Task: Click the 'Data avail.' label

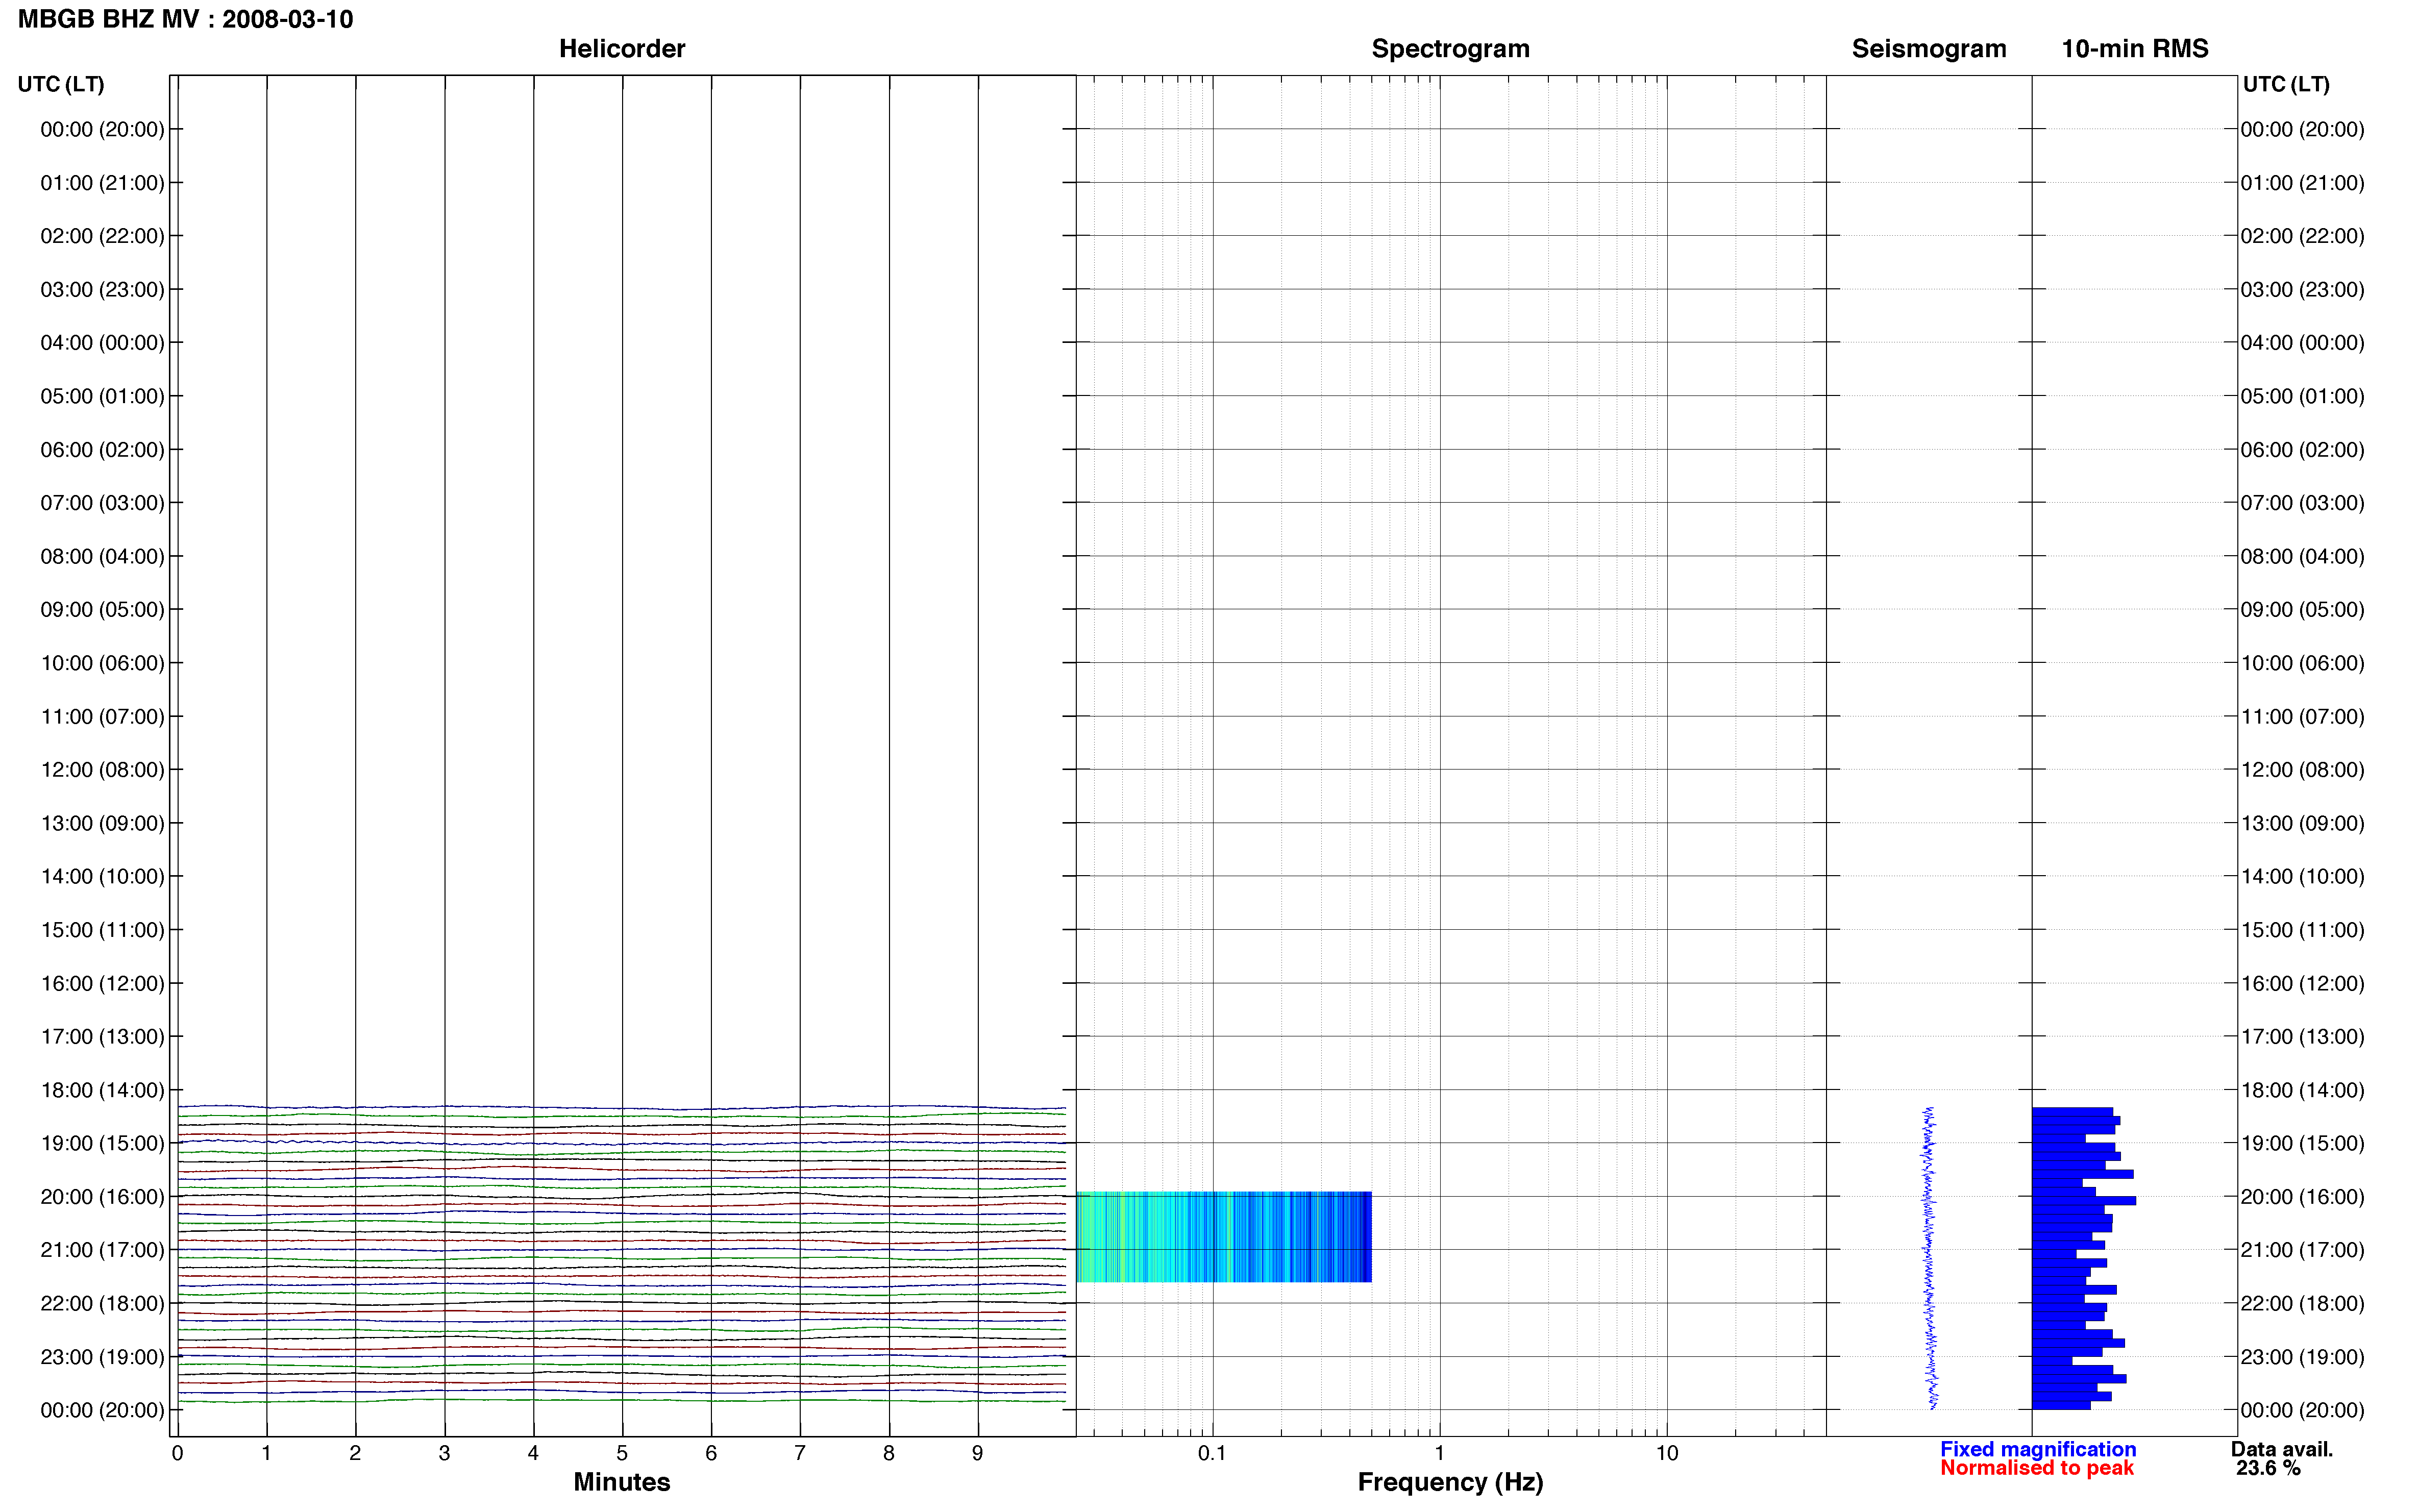Action: pos(2282,1449)
